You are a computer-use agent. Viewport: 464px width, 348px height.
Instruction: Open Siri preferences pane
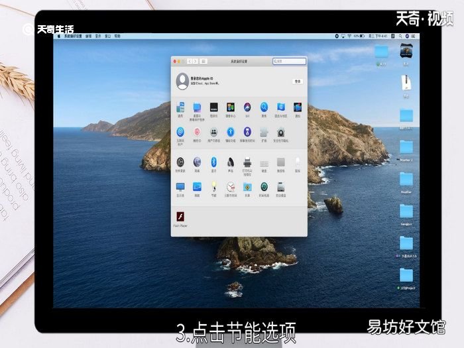tap(247, 107)
